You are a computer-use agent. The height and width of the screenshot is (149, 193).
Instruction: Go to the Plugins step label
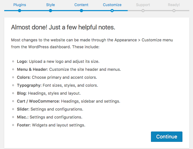(20, 5)
